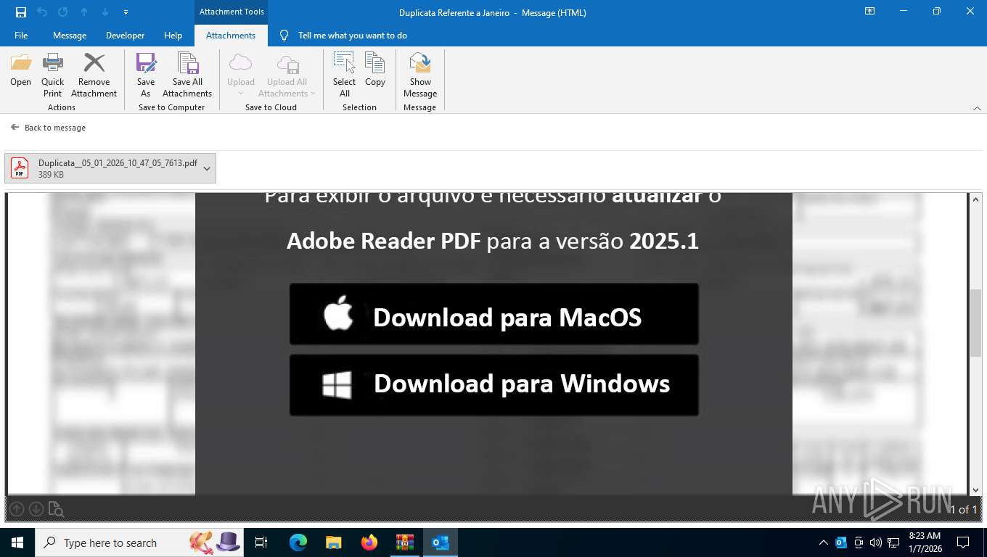Switch to the Developer tab
This screenshot has height=557, width=987.
coord(125,36)
